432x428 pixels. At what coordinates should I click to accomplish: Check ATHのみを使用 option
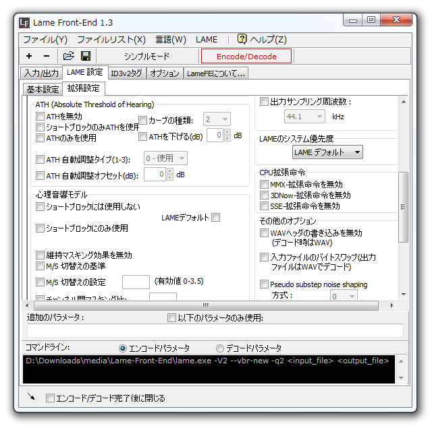pyautogui.click(x=40, y=137)
